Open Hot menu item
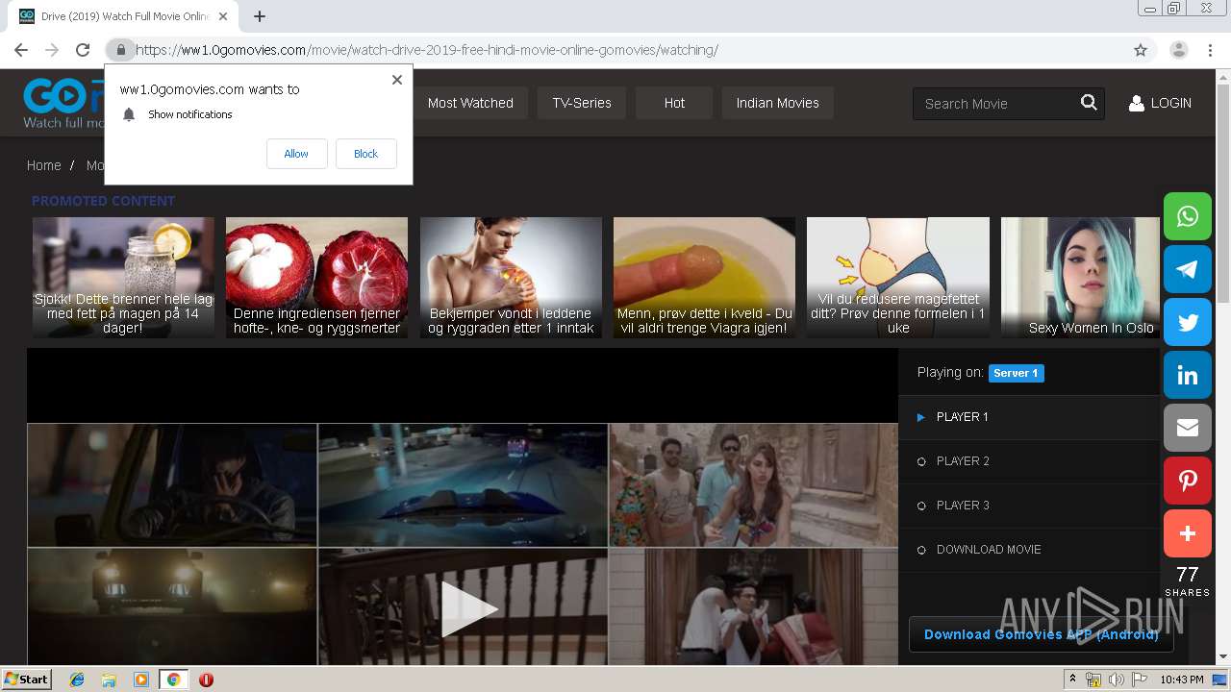Viewport: 1231px width, 692px height. (x=674, y=103)
